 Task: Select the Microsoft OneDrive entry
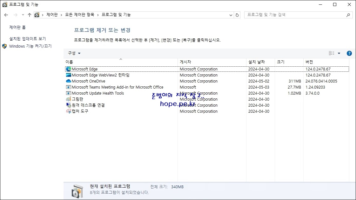[89, 81]
